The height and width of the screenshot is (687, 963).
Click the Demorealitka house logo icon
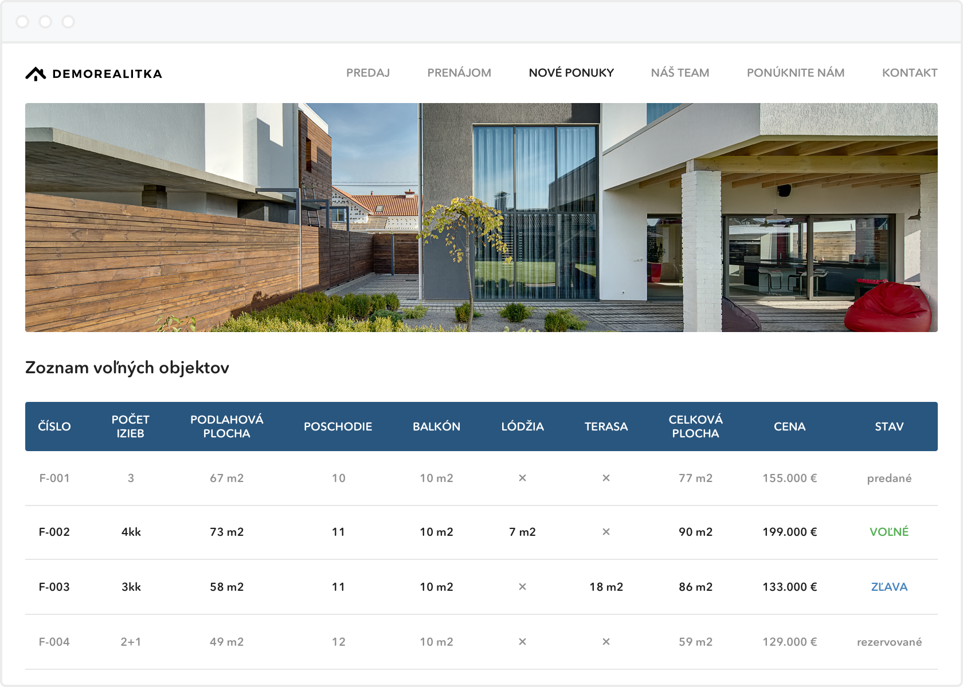point(36,74)
